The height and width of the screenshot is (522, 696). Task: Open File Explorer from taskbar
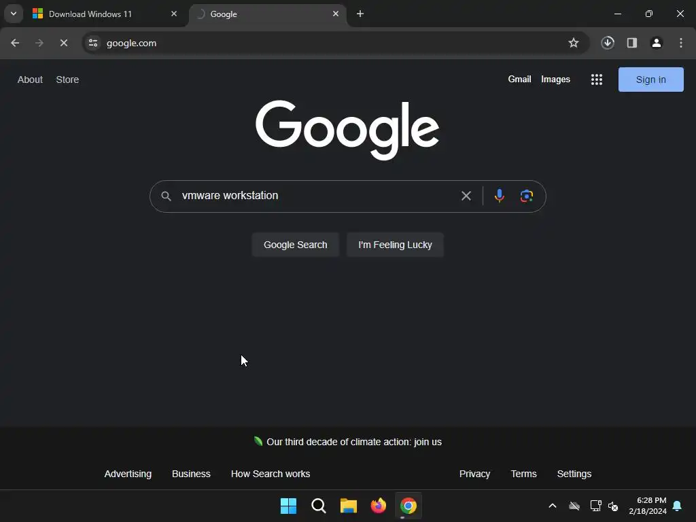(x=349, y=506)
